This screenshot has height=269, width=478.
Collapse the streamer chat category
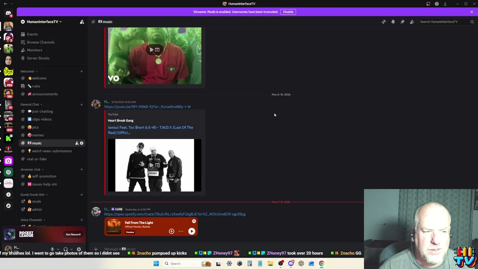click(x=32, y=170)
